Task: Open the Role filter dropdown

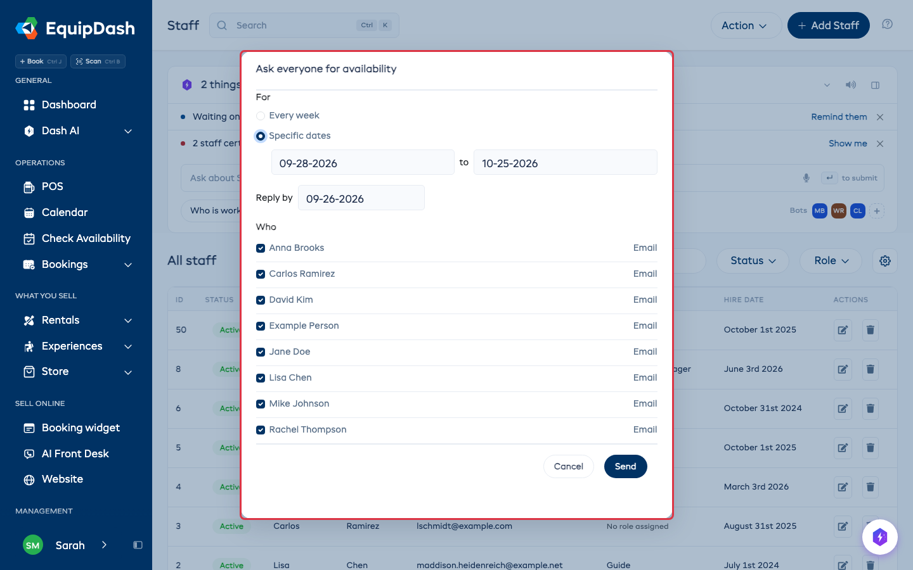Action: click(x=831, y=261)
